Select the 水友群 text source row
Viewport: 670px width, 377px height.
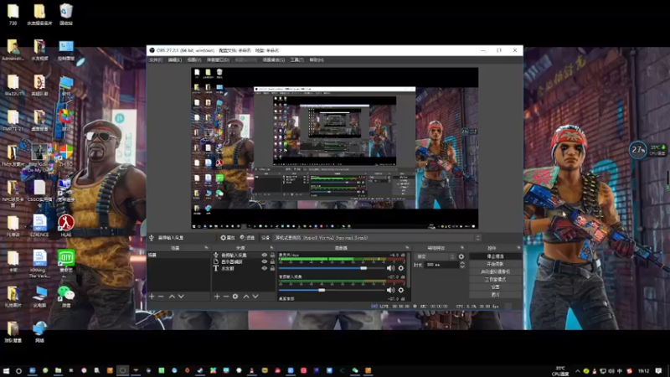(x=244, y=268)
